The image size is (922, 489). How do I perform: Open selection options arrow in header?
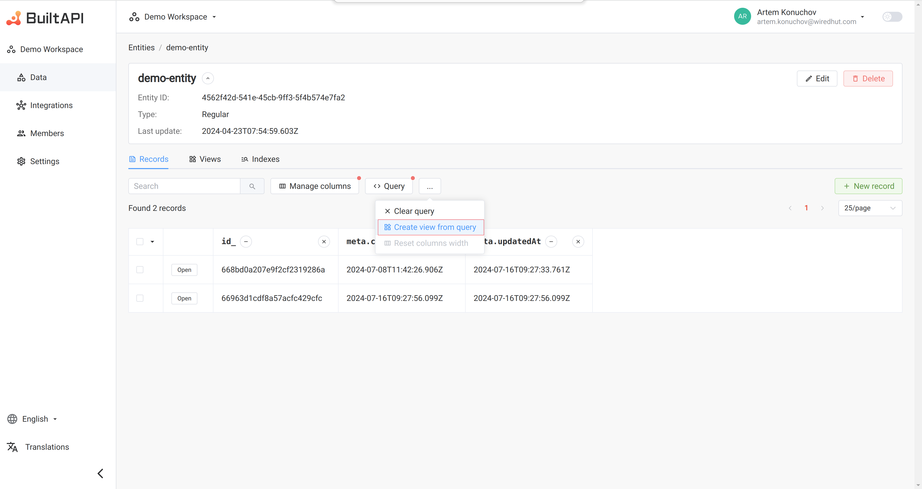pyautogui.click(x=152, y=242)
